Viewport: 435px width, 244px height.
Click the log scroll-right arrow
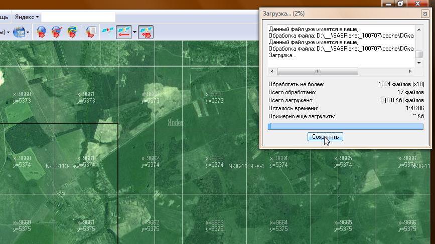pos(410,72)
